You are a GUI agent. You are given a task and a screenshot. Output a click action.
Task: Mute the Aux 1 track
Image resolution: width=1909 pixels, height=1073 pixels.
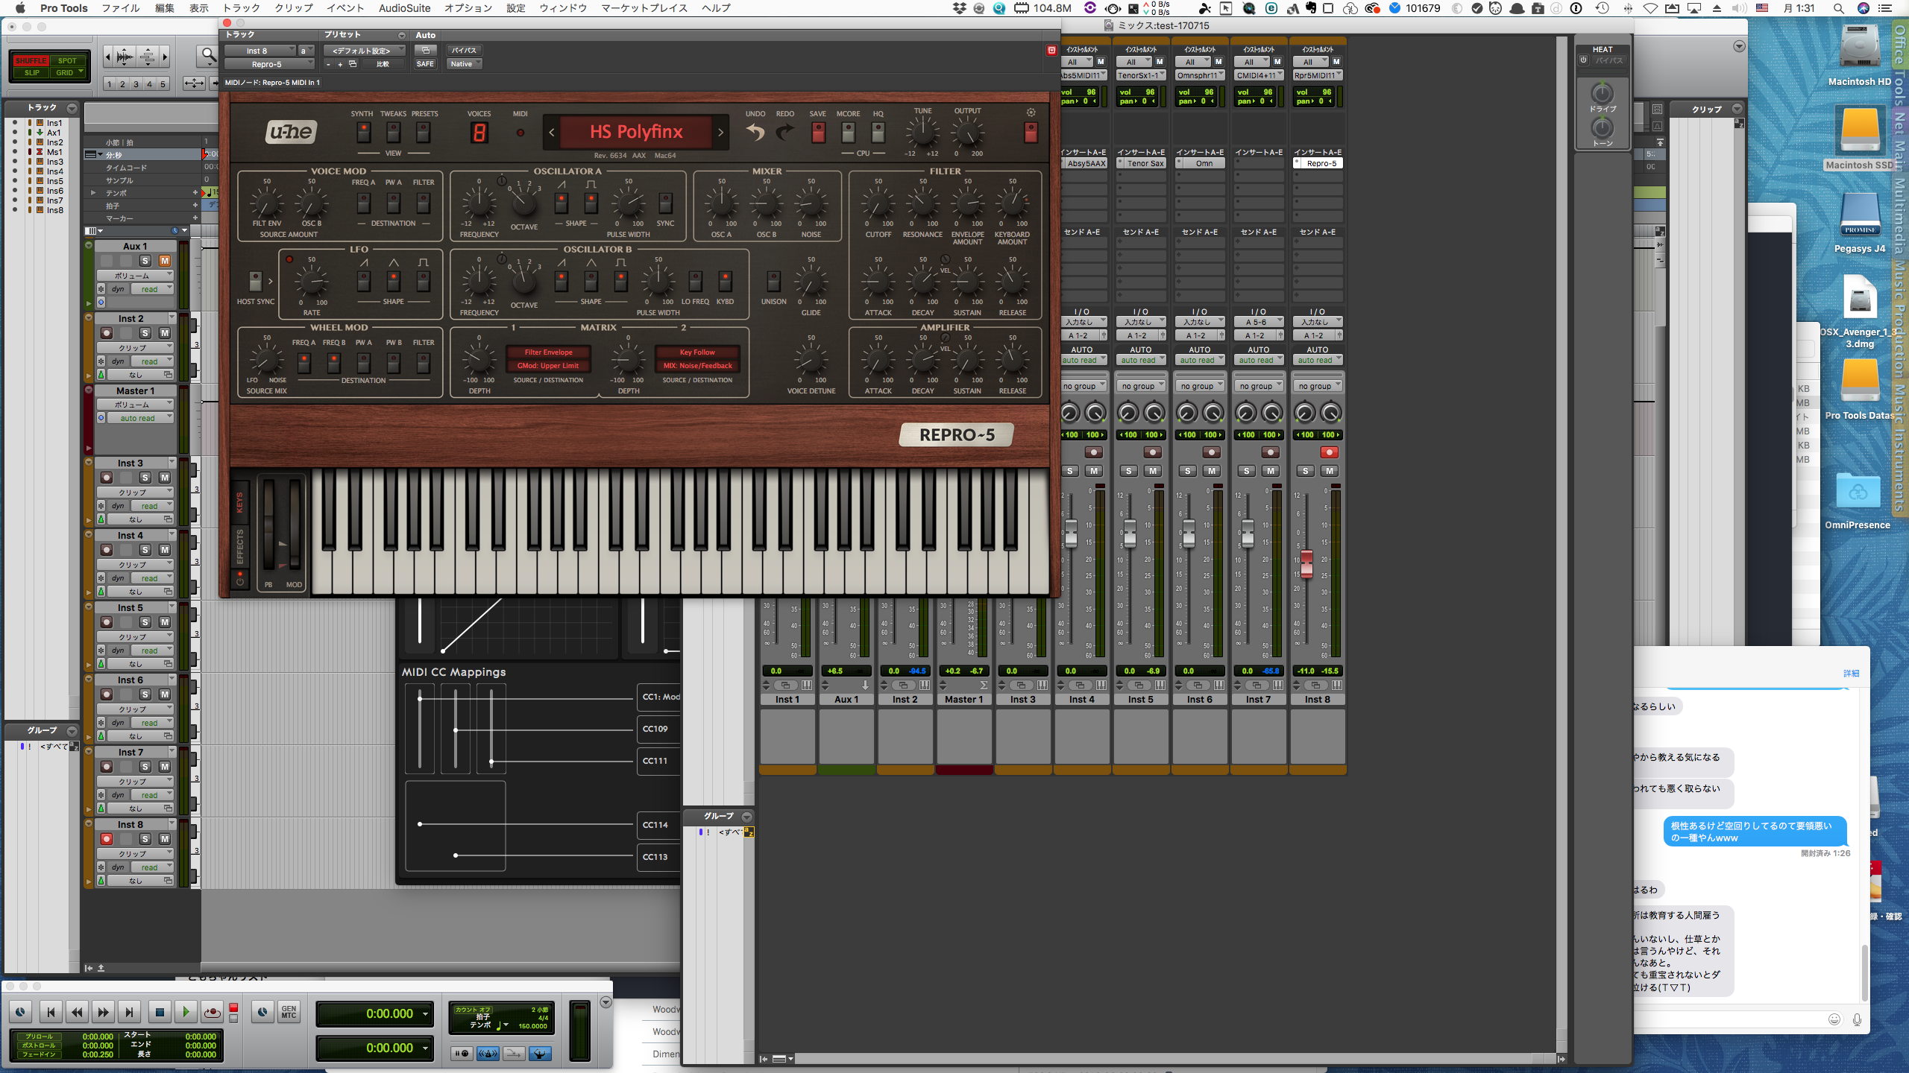tap(165, 261)
